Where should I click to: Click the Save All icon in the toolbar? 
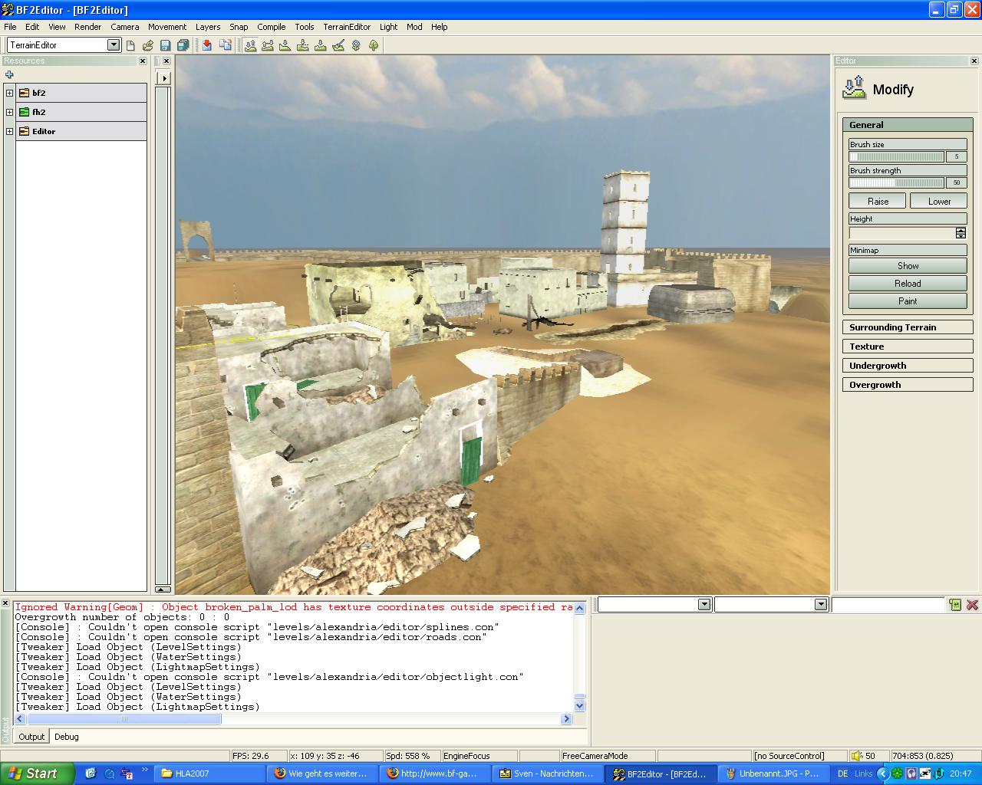pos(183,45)
